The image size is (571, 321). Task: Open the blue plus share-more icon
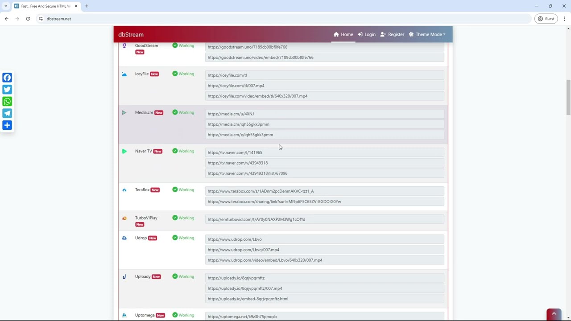7,125
